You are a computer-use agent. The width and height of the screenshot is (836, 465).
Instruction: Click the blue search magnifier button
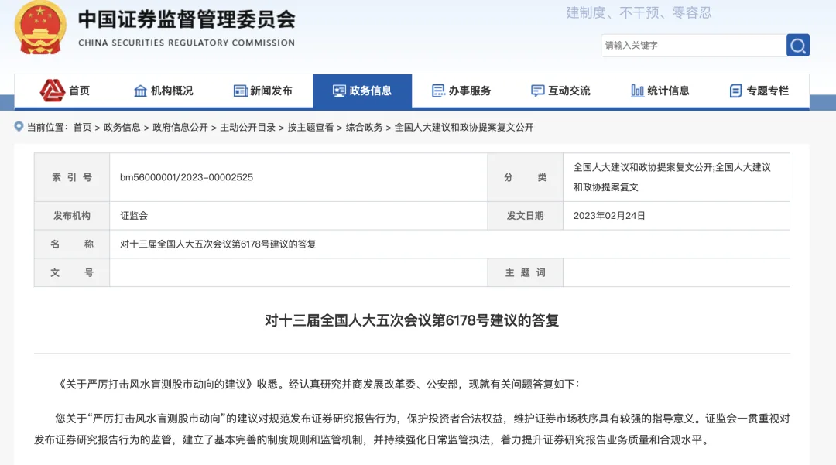pyautogui.click(x=797, y=46)
